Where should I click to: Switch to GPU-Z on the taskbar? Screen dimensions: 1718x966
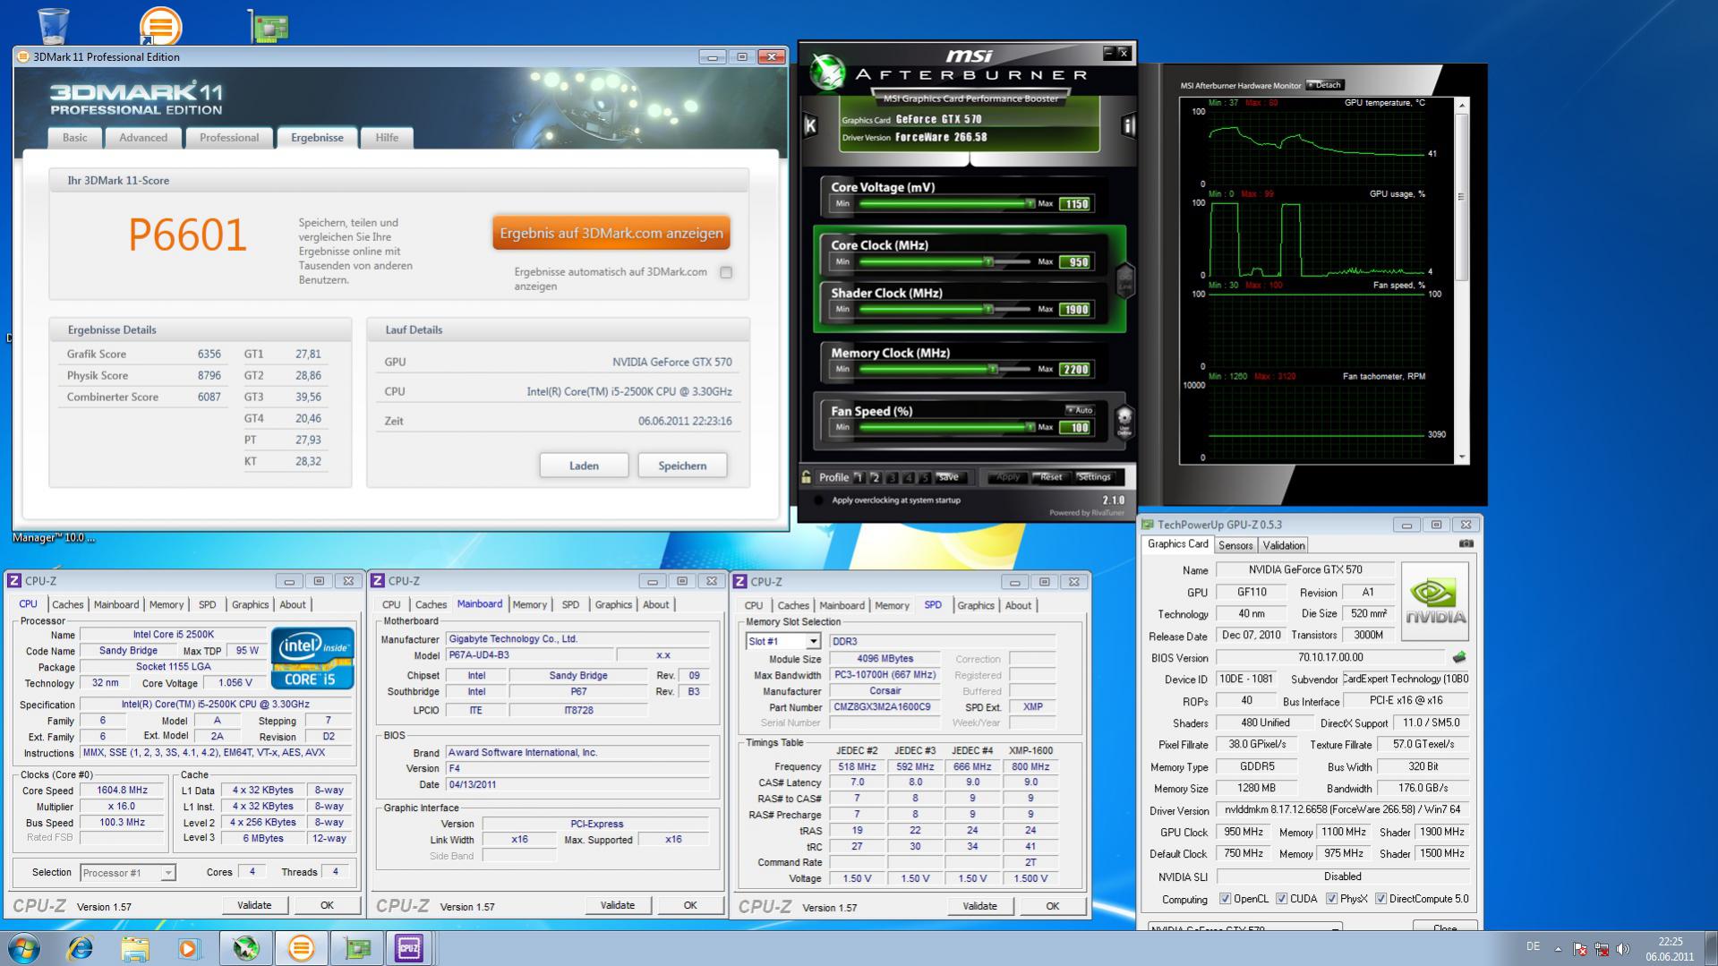tap(356, 947)
